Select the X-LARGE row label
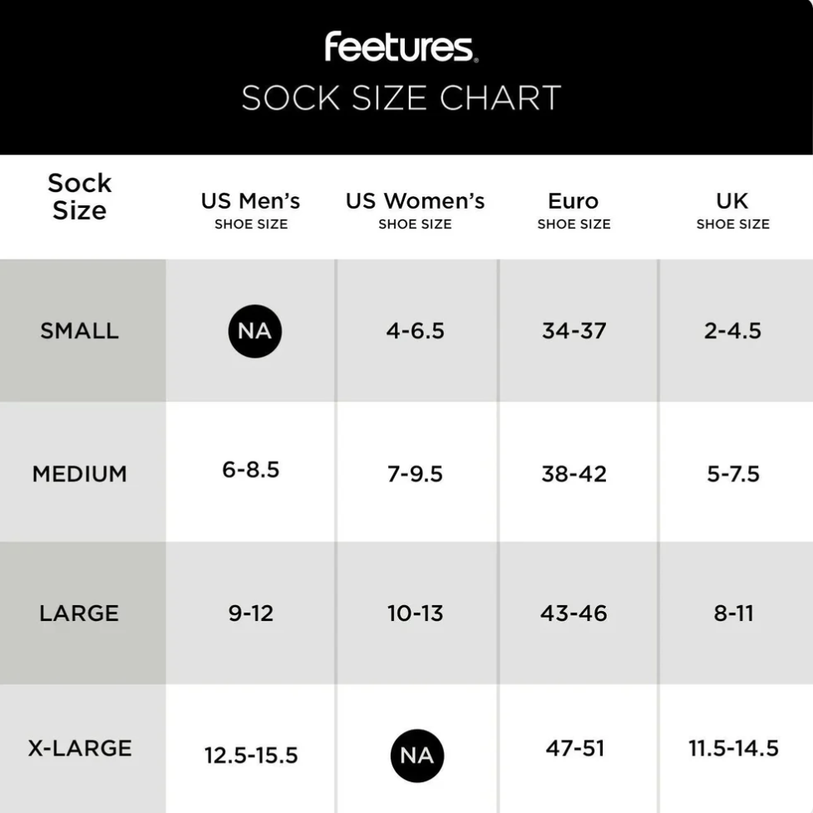 pos(80,748)
